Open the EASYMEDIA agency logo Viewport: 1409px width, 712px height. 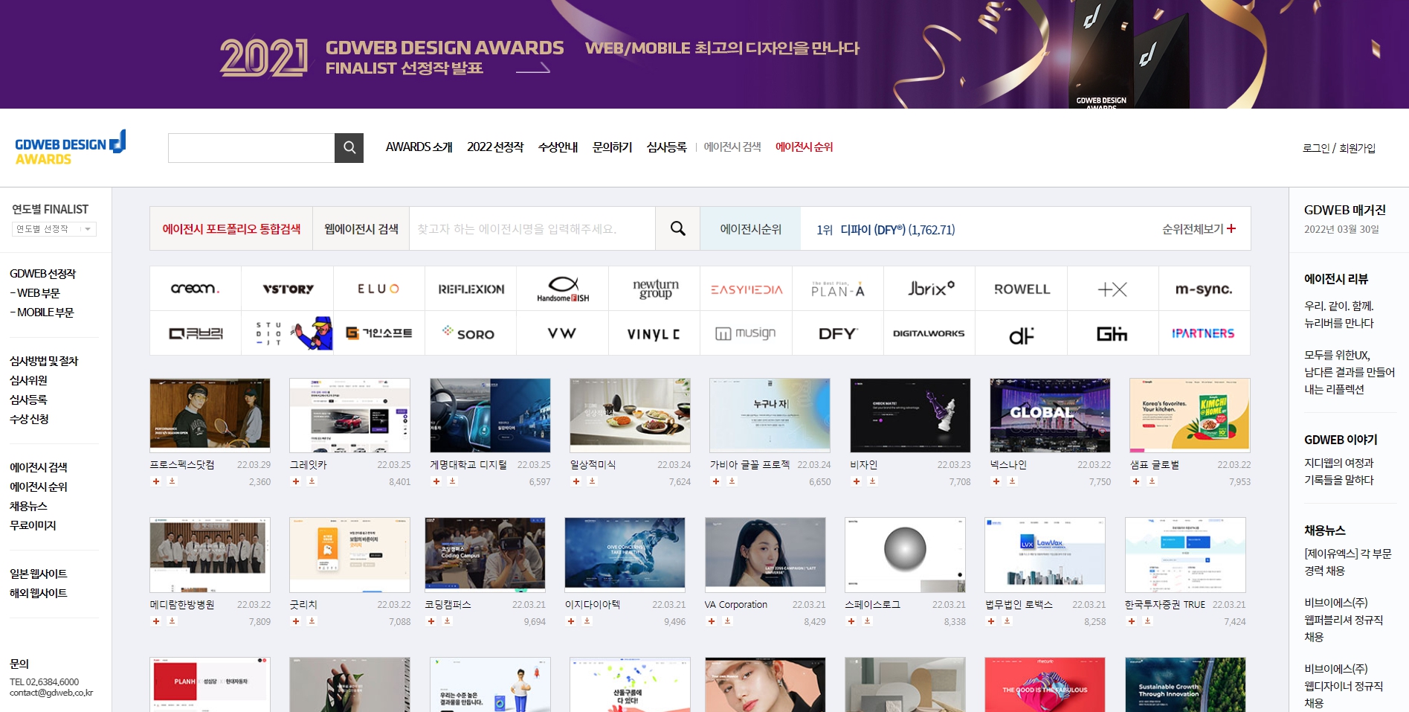[747, 289]
